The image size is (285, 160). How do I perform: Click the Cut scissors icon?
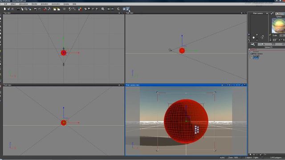pyautogui.click(x=18, y=9)
